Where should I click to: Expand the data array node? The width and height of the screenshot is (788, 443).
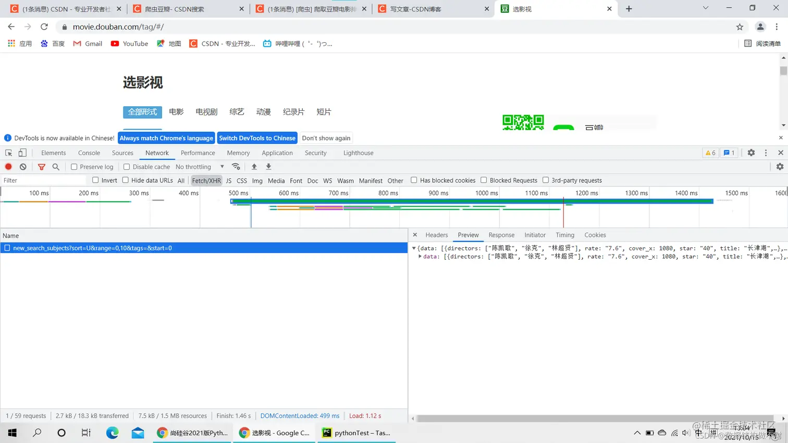420,256
